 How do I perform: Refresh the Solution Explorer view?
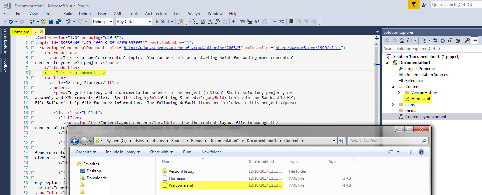(x=443, y=40)
